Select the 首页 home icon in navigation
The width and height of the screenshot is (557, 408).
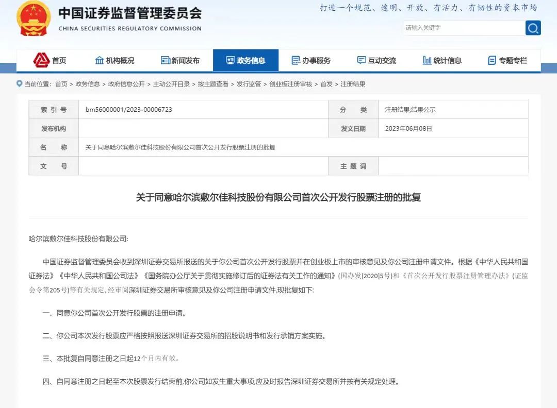pos(42,60)
